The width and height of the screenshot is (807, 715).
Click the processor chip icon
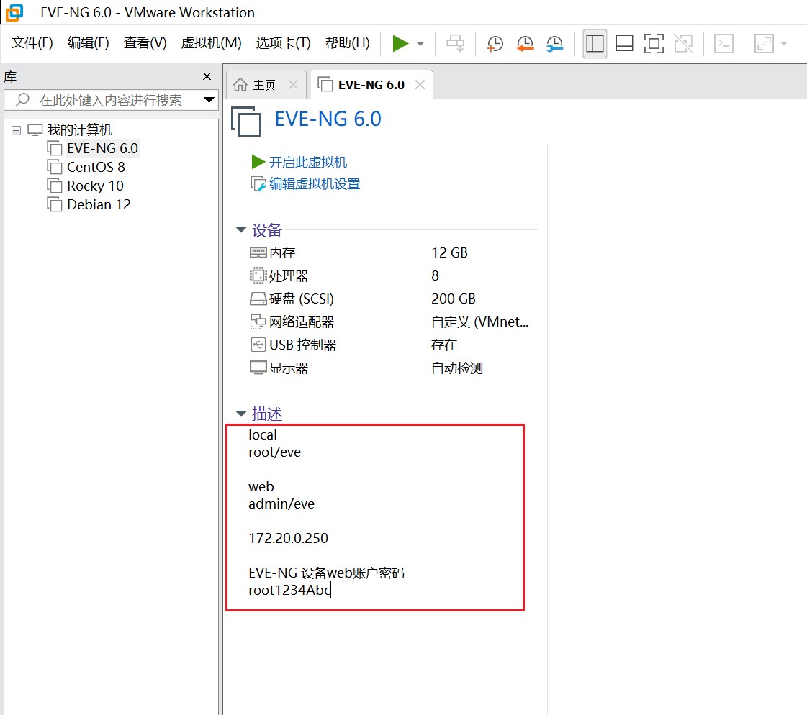tap(258, 275)
